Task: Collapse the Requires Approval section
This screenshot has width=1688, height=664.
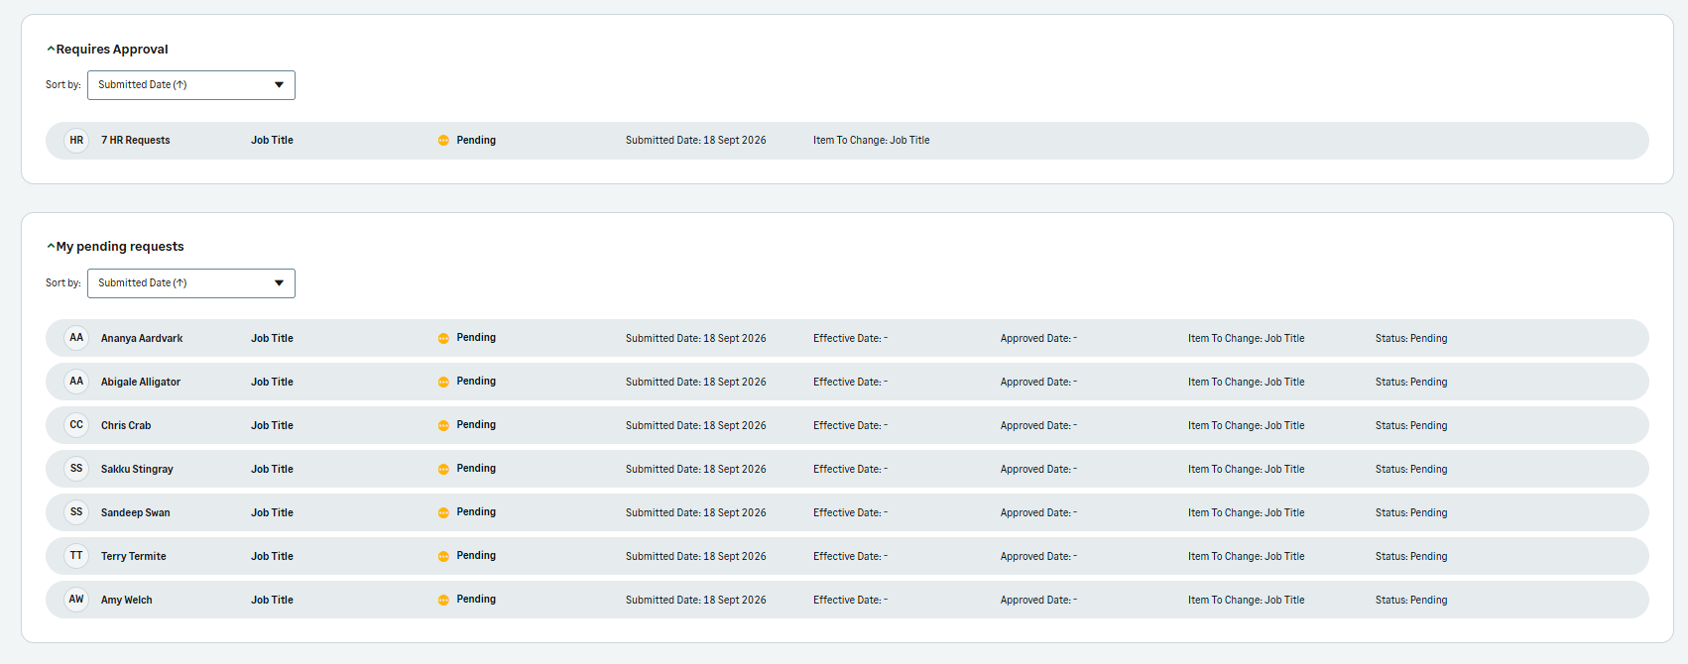Action: click(x=51, y=50)
